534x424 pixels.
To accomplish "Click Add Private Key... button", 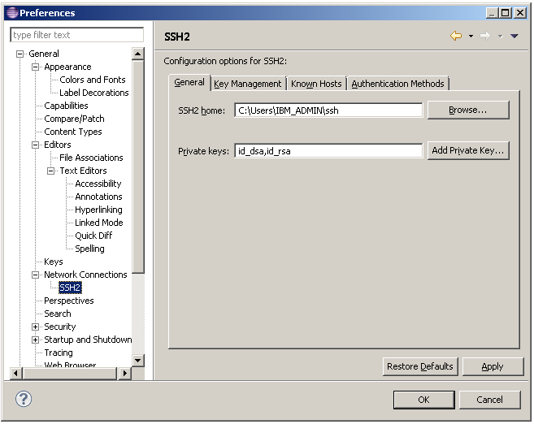I will 467,150.
